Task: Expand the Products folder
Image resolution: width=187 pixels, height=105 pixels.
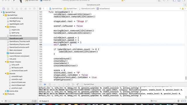Action: [4, 94]
